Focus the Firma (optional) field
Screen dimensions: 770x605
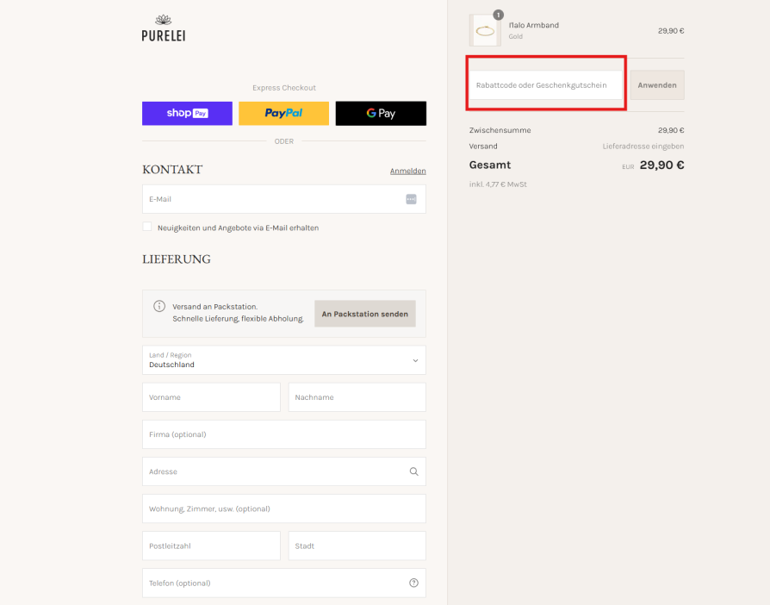pos(284,434)
